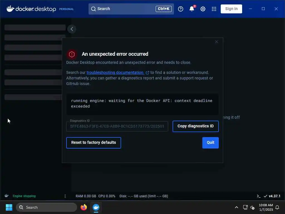
Task: Click the Ctrl+K shortcut badge
Action: (163, 9)
